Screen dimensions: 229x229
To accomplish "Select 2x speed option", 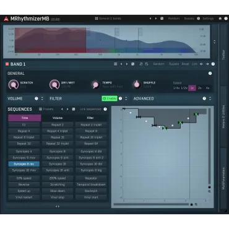I will [200, 88].
